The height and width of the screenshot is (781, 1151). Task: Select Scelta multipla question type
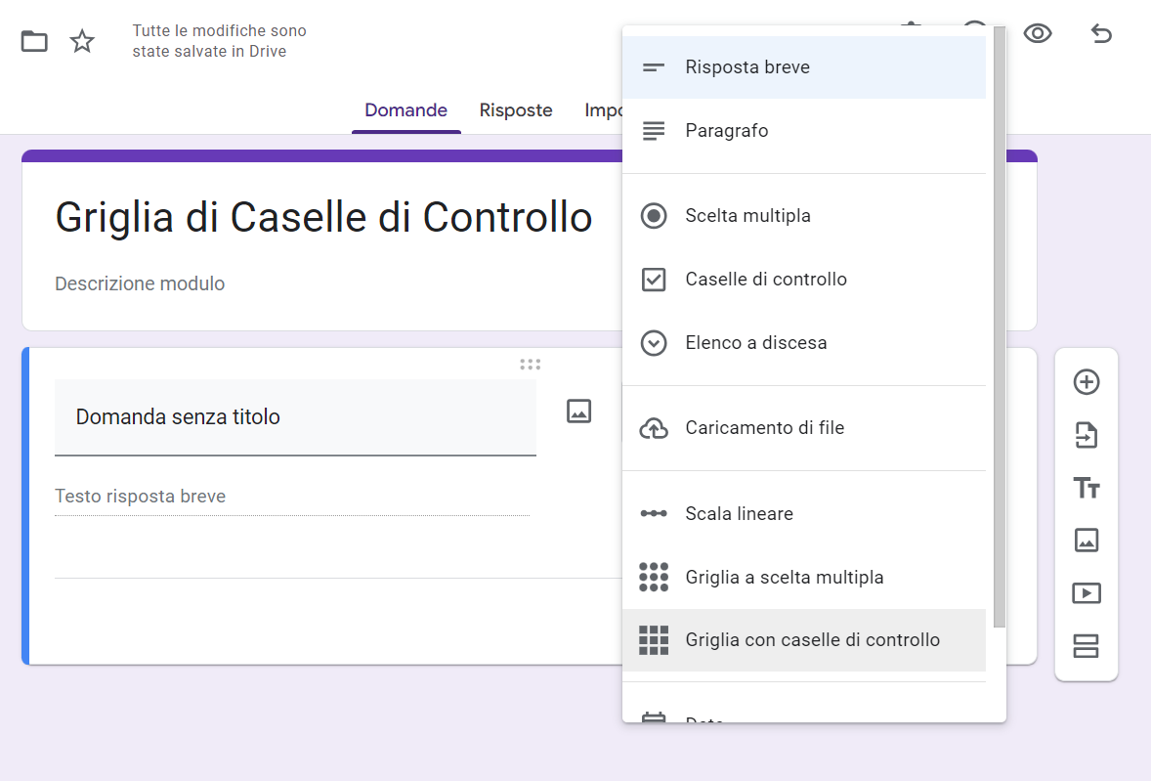[x=747, y=216]
